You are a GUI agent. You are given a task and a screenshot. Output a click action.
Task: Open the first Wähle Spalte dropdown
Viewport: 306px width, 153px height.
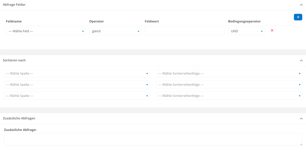[77, 73]
